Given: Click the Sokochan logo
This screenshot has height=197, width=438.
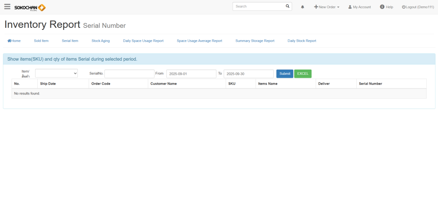Looking at the screenshot, I should pos(30,7).
